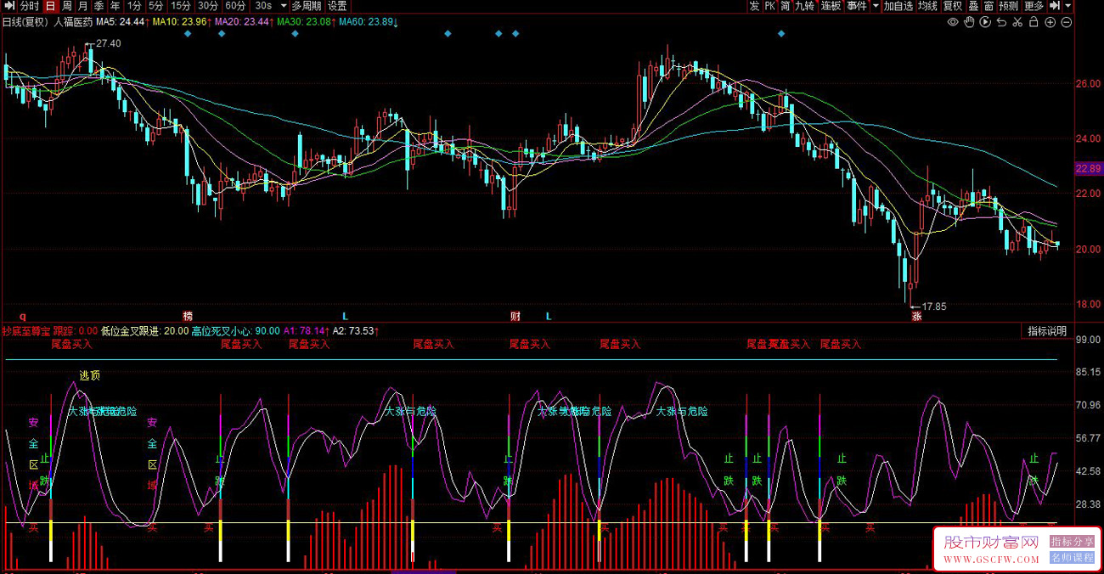Select the 日 daily period tab
1104x574 pixels.
coord(49,6)
